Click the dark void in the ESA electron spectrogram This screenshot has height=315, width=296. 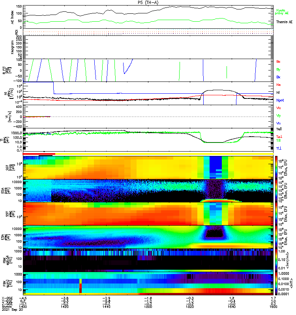(x=215, y=233)
